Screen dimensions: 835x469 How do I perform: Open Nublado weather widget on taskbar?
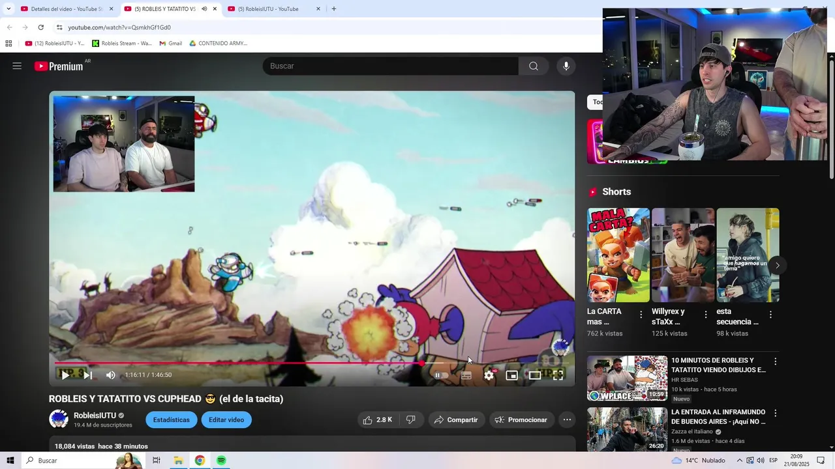click(698, 461)
